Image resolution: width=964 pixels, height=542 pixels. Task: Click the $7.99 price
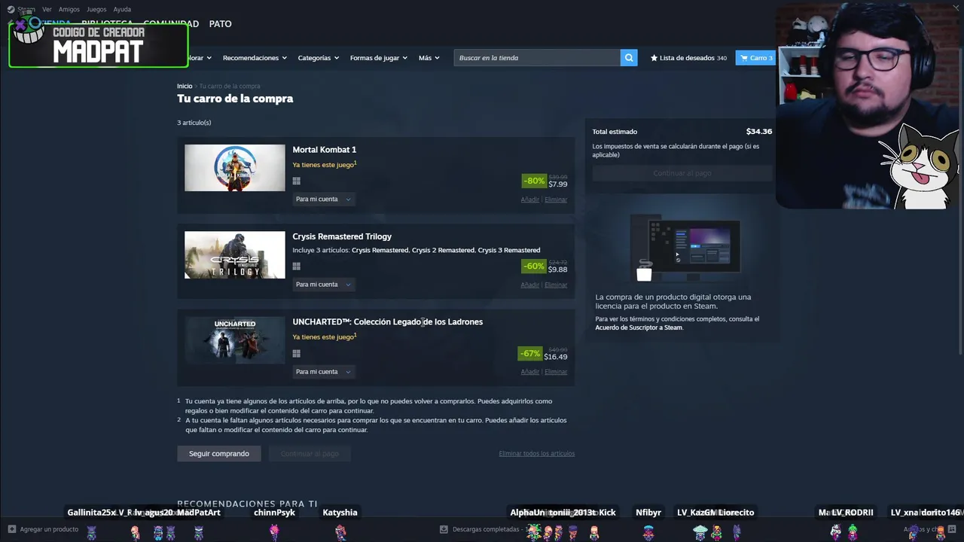558,184
